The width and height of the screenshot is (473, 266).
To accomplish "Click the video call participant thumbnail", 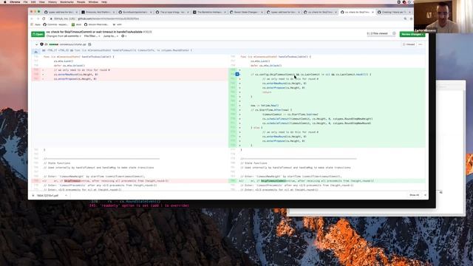I will (443, 16).
